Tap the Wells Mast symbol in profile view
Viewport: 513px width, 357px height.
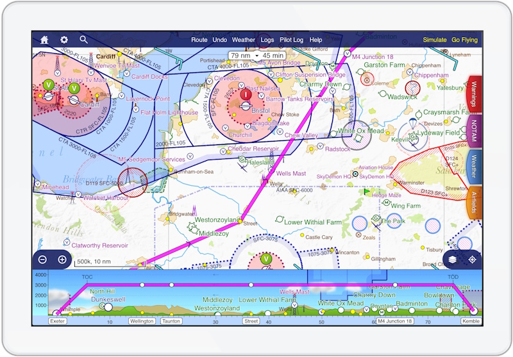tap(294, 305)
